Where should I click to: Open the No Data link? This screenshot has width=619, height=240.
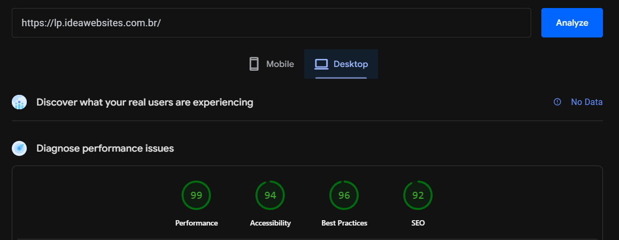[587, 102]
